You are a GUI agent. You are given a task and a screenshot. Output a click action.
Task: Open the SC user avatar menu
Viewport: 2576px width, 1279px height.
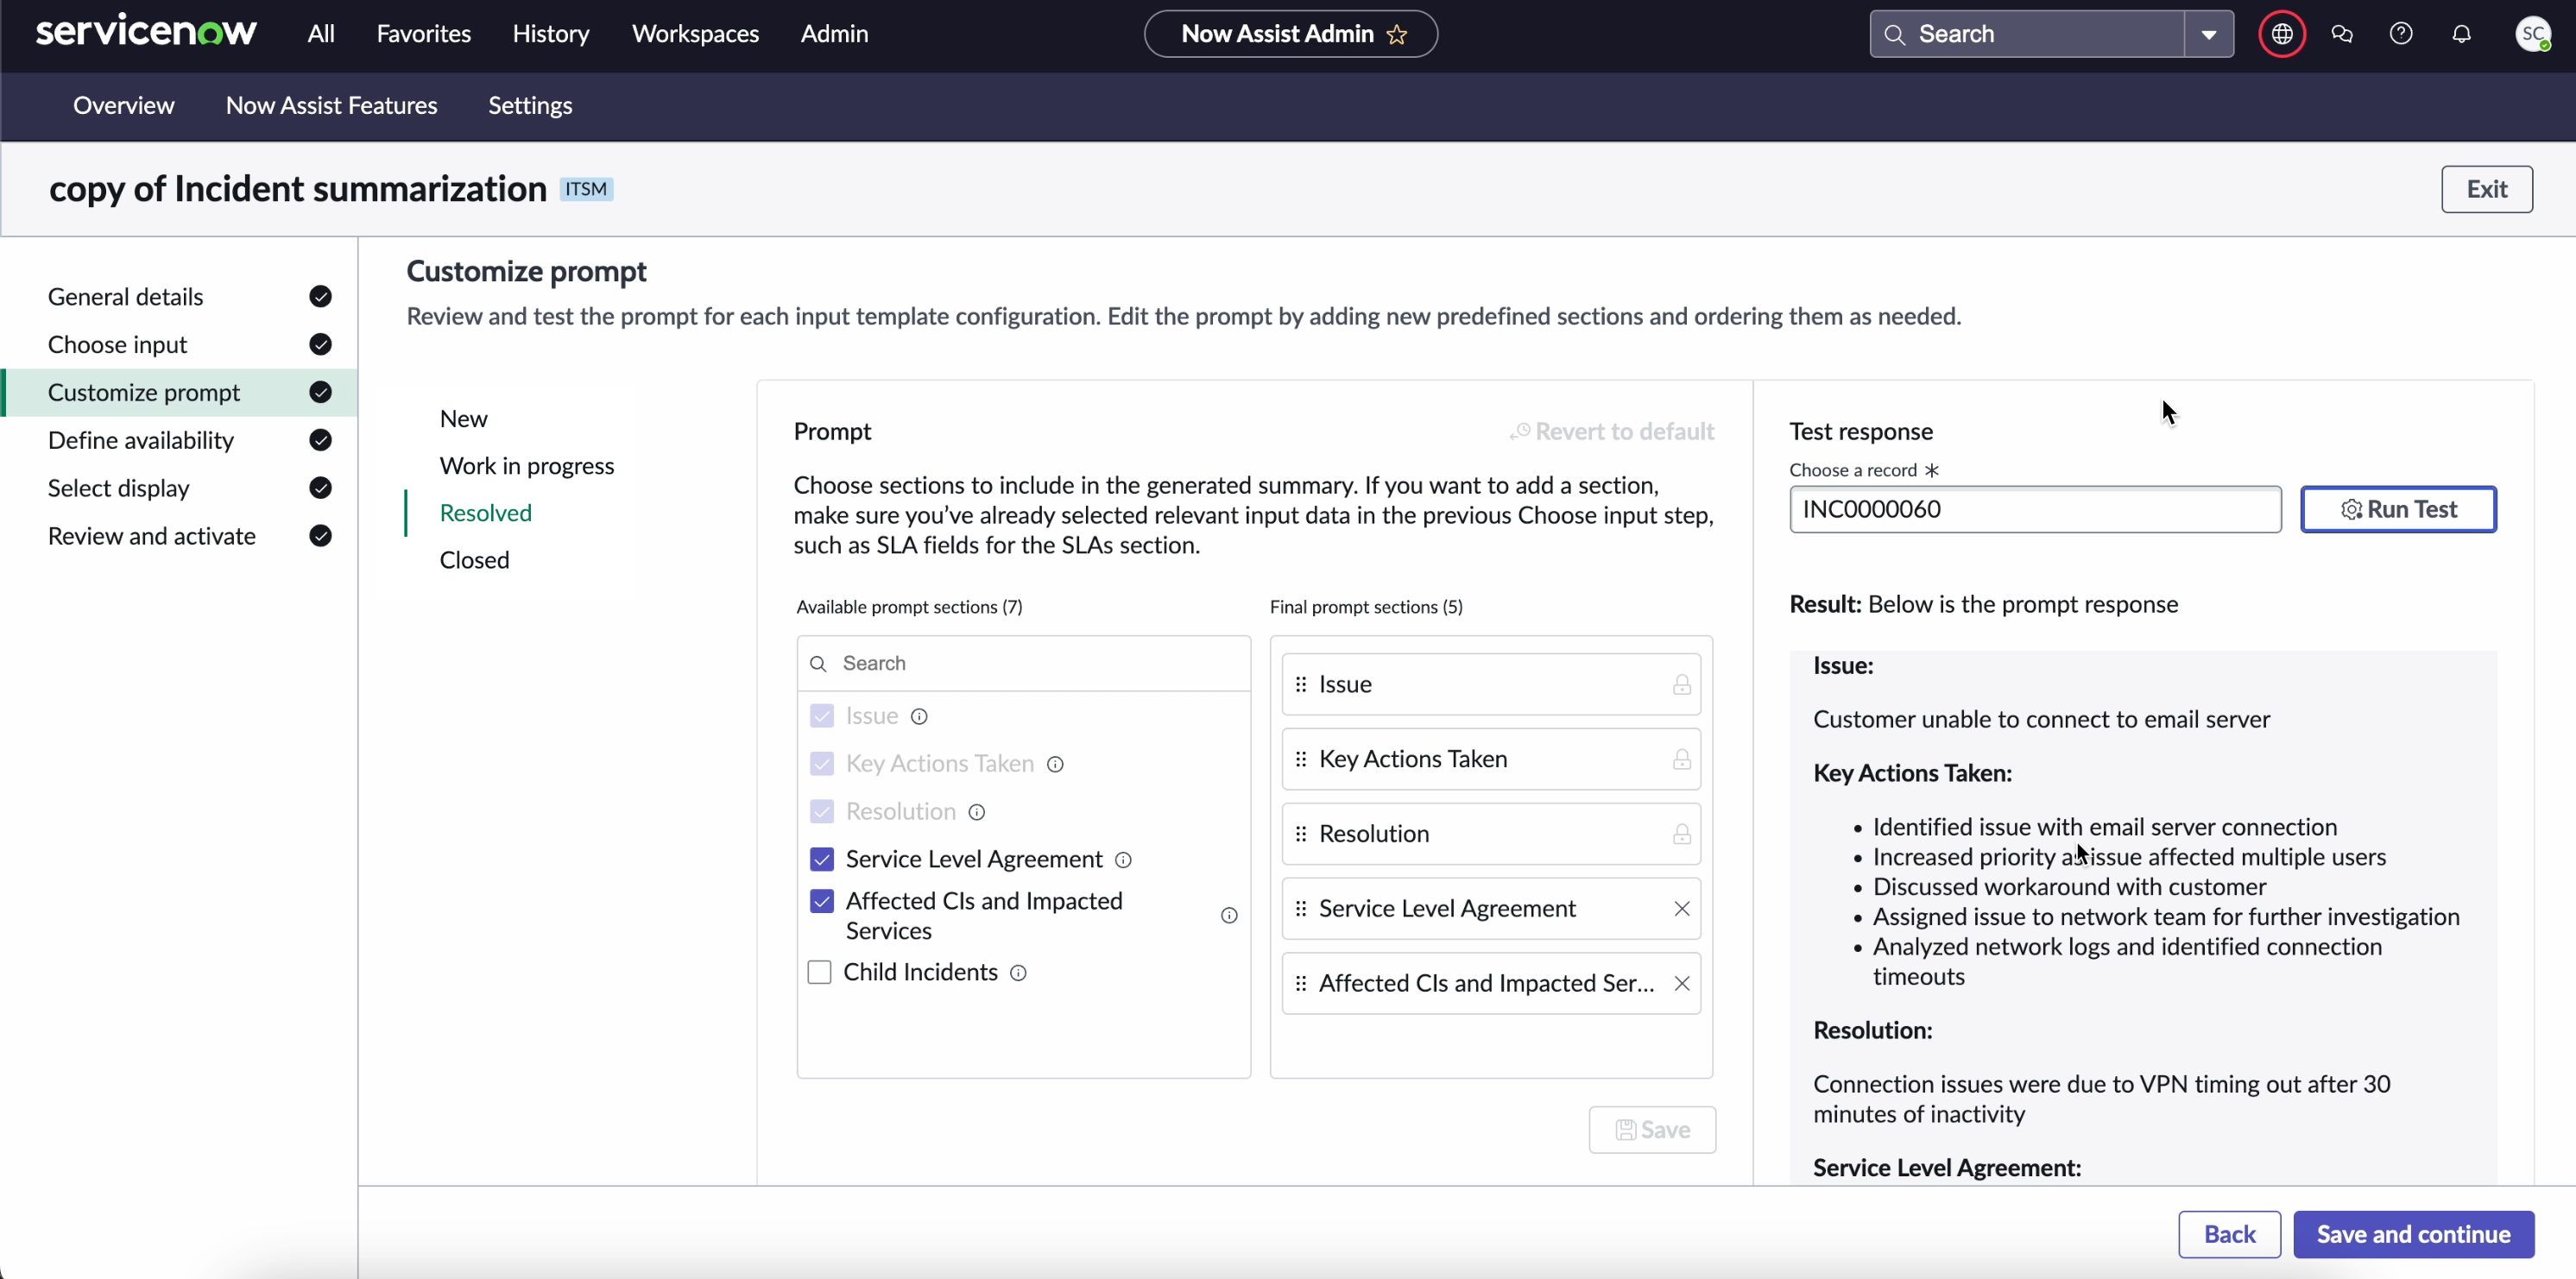point(2532,34)
